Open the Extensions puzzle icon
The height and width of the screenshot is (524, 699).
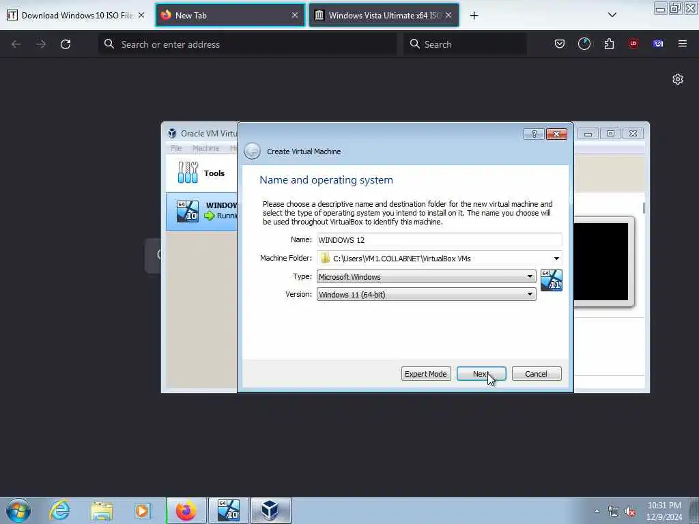609,44
